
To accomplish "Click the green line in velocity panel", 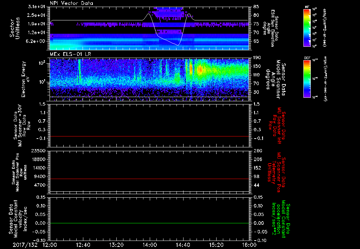I will point(149,223).
